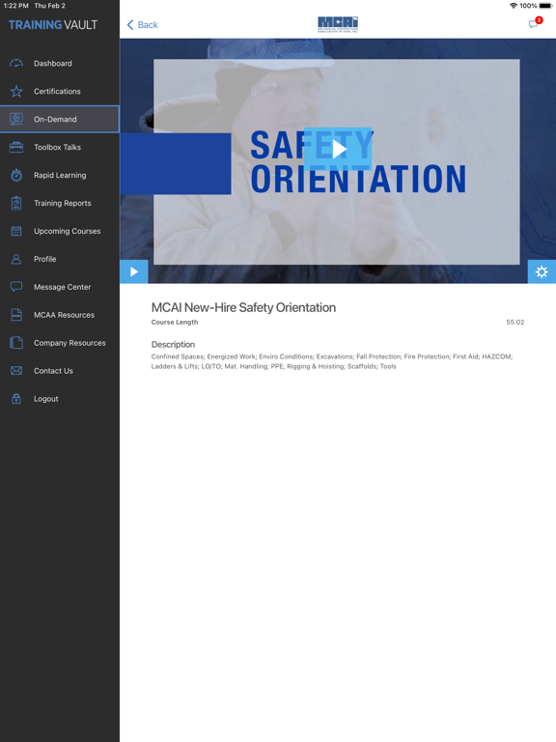Screen dimensions: 556x742
Task: Click the Safety Orientation video thumbnail
Action: [338, 161]
